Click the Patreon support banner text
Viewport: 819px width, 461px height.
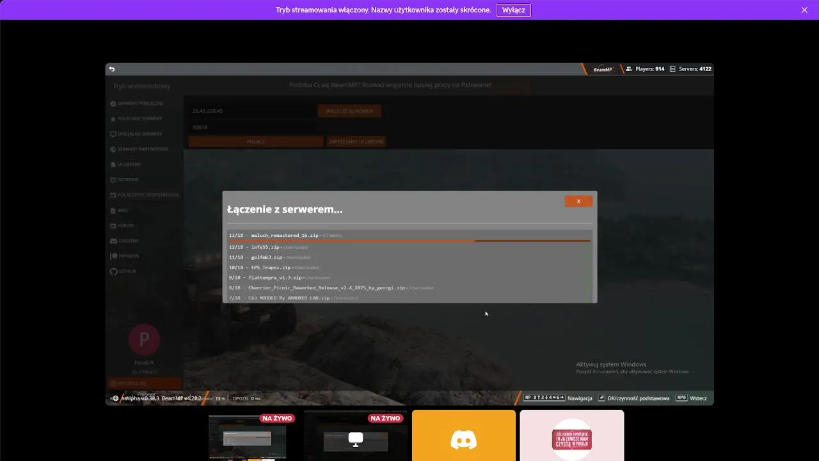(x=390, y=85)
